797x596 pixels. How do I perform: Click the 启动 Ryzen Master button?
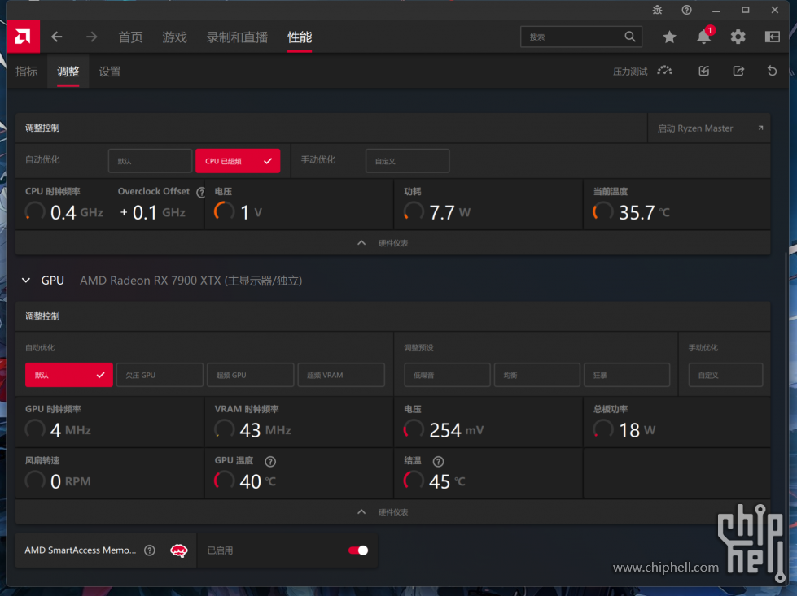pyautogui.click(x=709, y=128)
